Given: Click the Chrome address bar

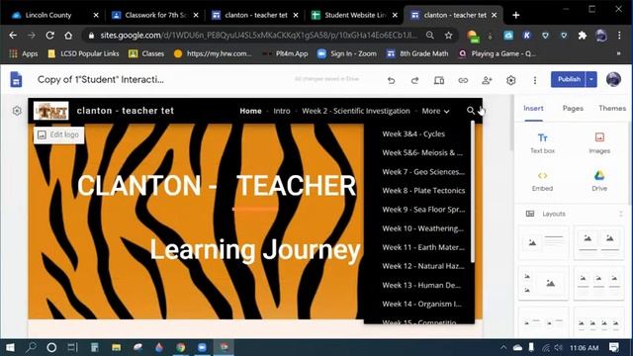Looking at the screenshot, I should (x=258, y=36).
